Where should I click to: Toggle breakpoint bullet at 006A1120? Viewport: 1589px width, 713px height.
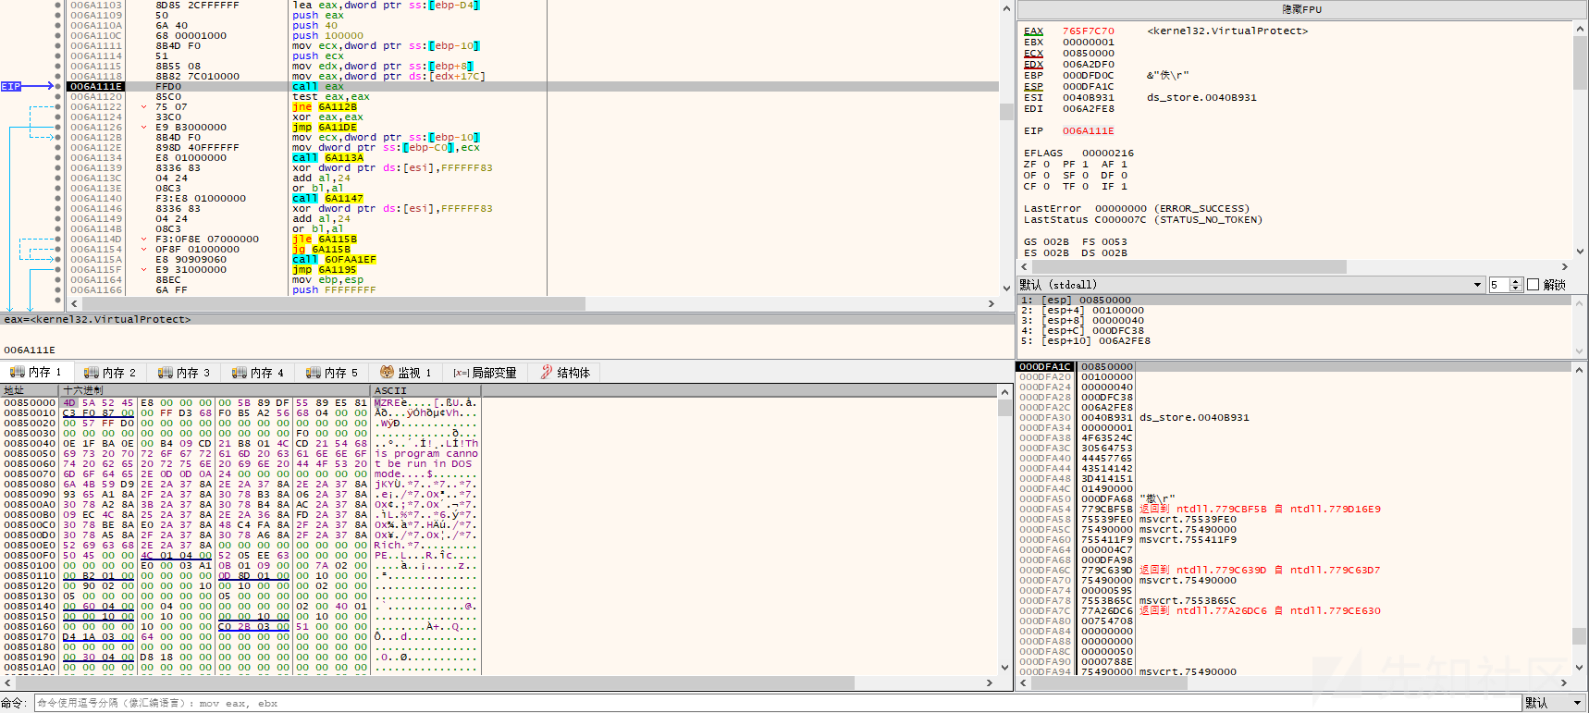(58, 96)
